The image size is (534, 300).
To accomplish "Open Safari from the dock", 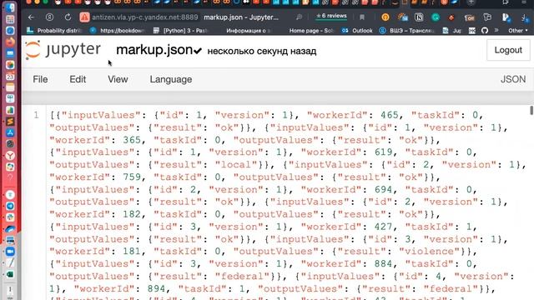I will click(10, 31).
